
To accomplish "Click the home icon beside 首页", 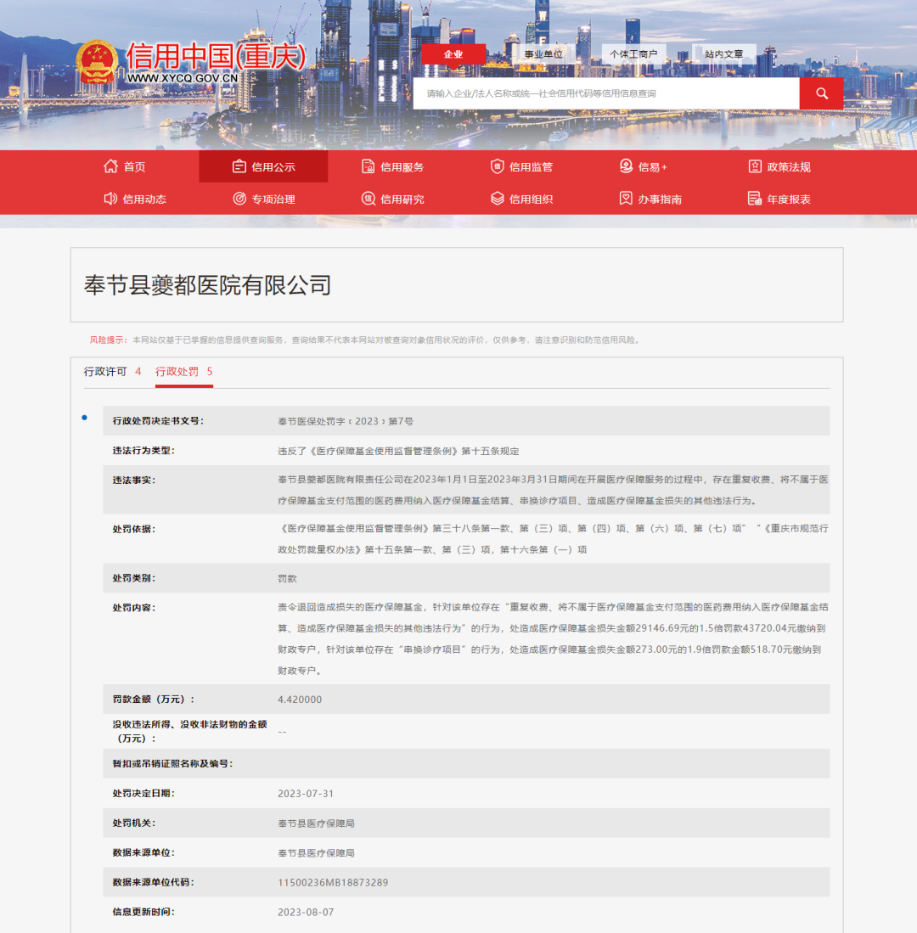I will 110,166.
